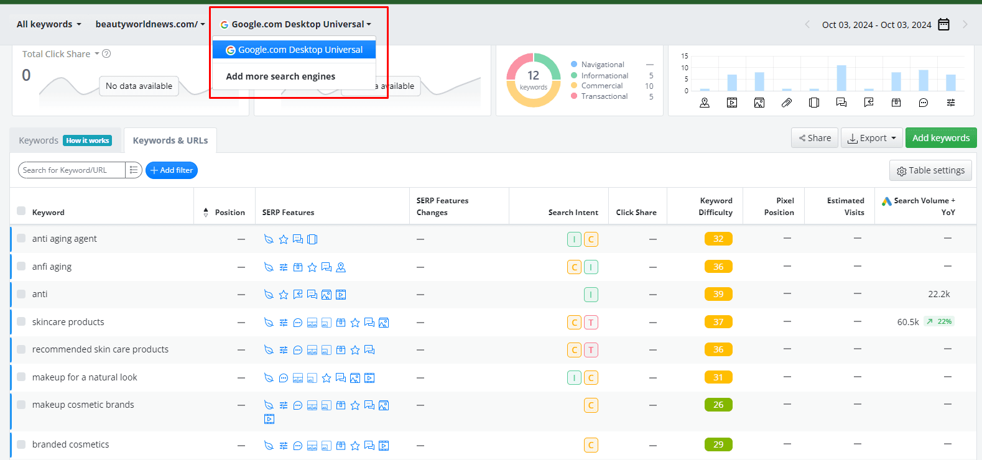Viewport: 982px width, 460px height.
Task: Click the answer-box arrow icon under the bar chart
Action: click(869, 103)
